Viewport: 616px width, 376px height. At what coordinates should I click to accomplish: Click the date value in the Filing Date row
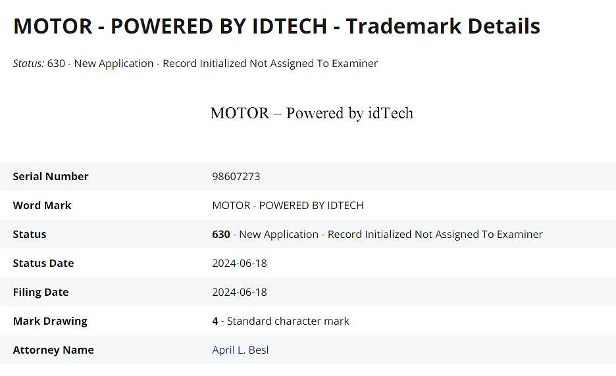(x=240, y=292)
